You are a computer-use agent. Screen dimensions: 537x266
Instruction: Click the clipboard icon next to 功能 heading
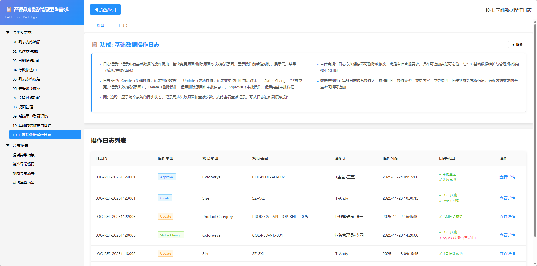(95, 45)
